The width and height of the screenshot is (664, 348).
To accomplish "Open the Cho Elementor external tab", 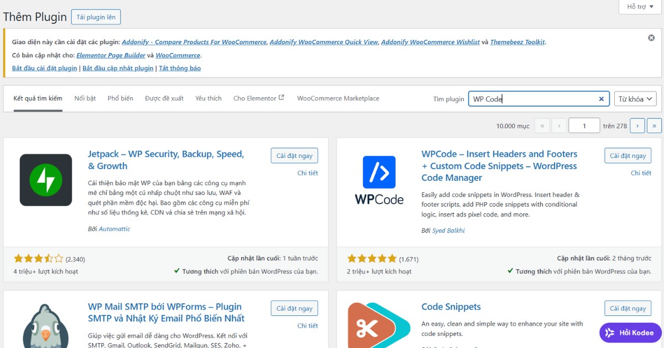I will pyautogui.click(x=258, y=98).
